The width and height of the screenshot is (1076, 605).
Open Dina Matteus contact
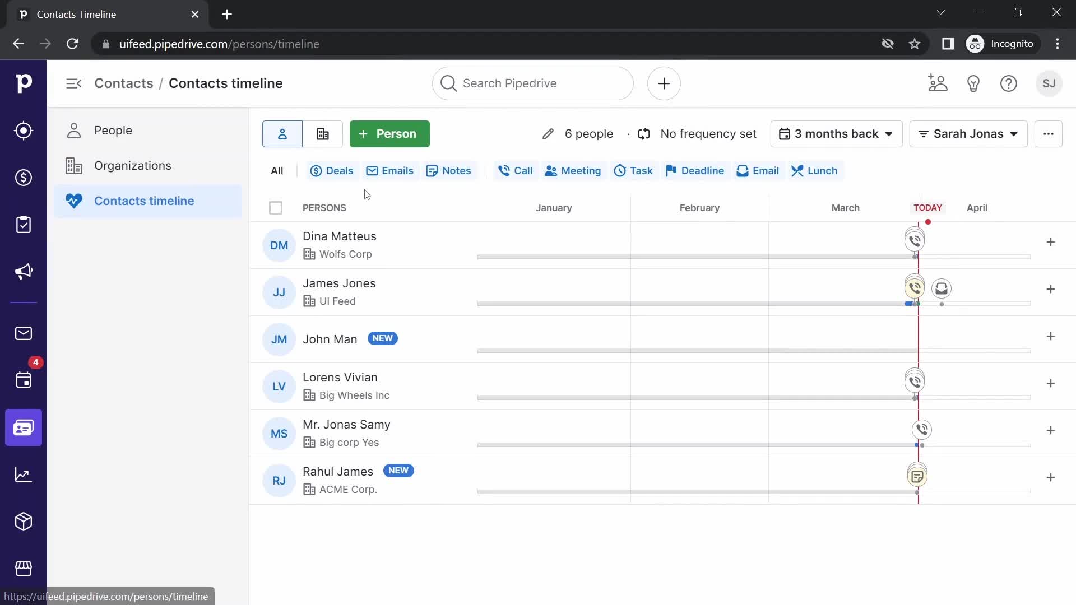pos(339,236)
